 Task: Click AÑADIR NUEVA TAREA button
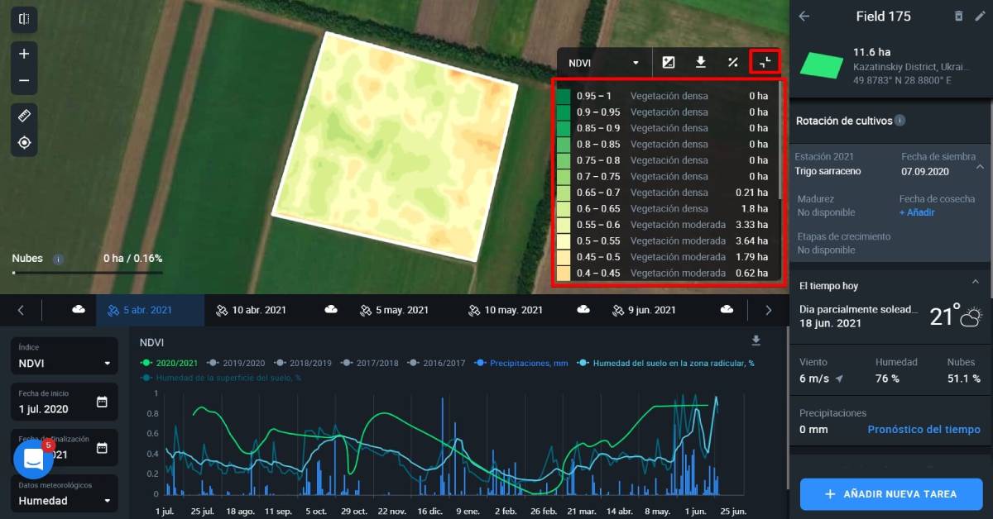coord(890,493)
